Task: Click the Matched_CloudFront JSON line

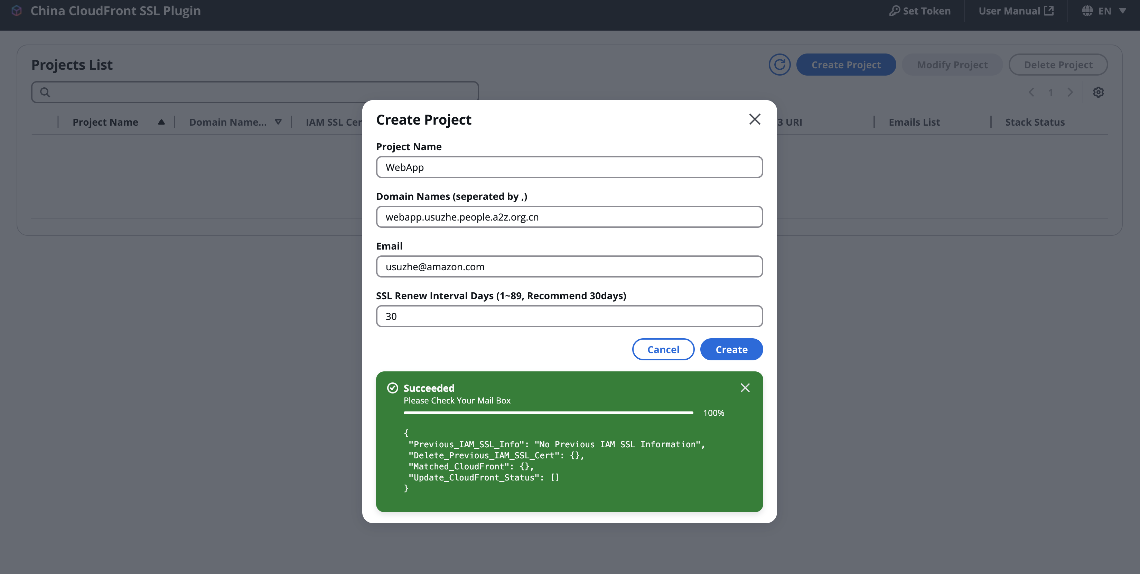Action: (471, 467)
